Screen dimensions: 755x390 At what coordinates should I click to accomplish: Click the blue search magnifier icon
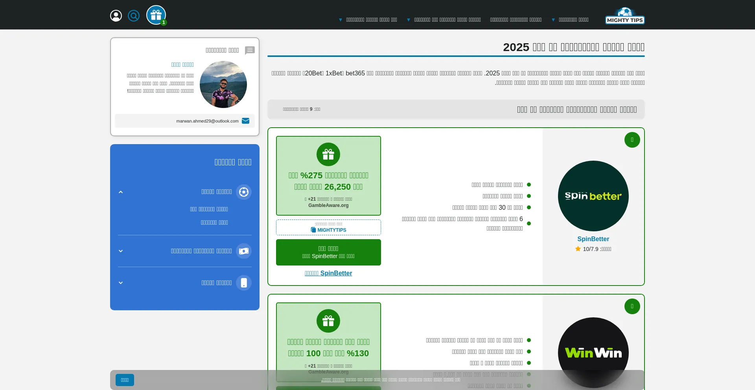134,16
